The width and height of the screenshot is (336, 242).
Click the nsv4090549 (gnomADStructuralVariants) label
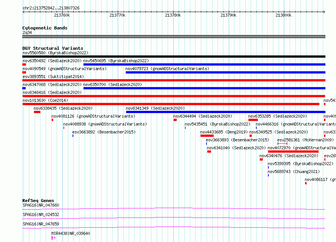[x=65, y=69]
